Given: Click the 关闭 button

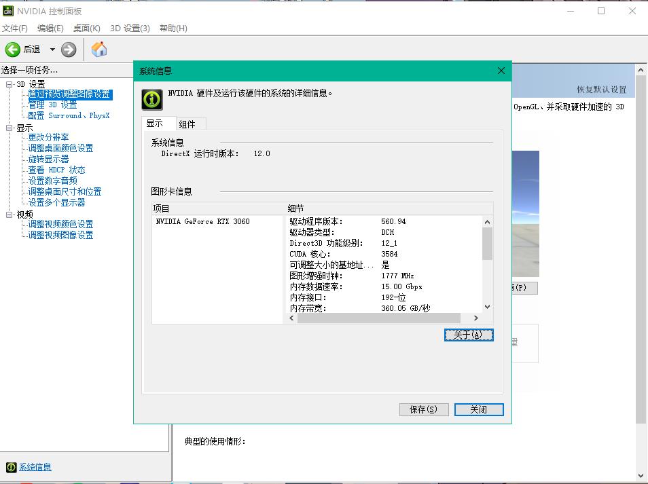Looking at the screenshot, I should pyautogui.click(x=479, y=409).
